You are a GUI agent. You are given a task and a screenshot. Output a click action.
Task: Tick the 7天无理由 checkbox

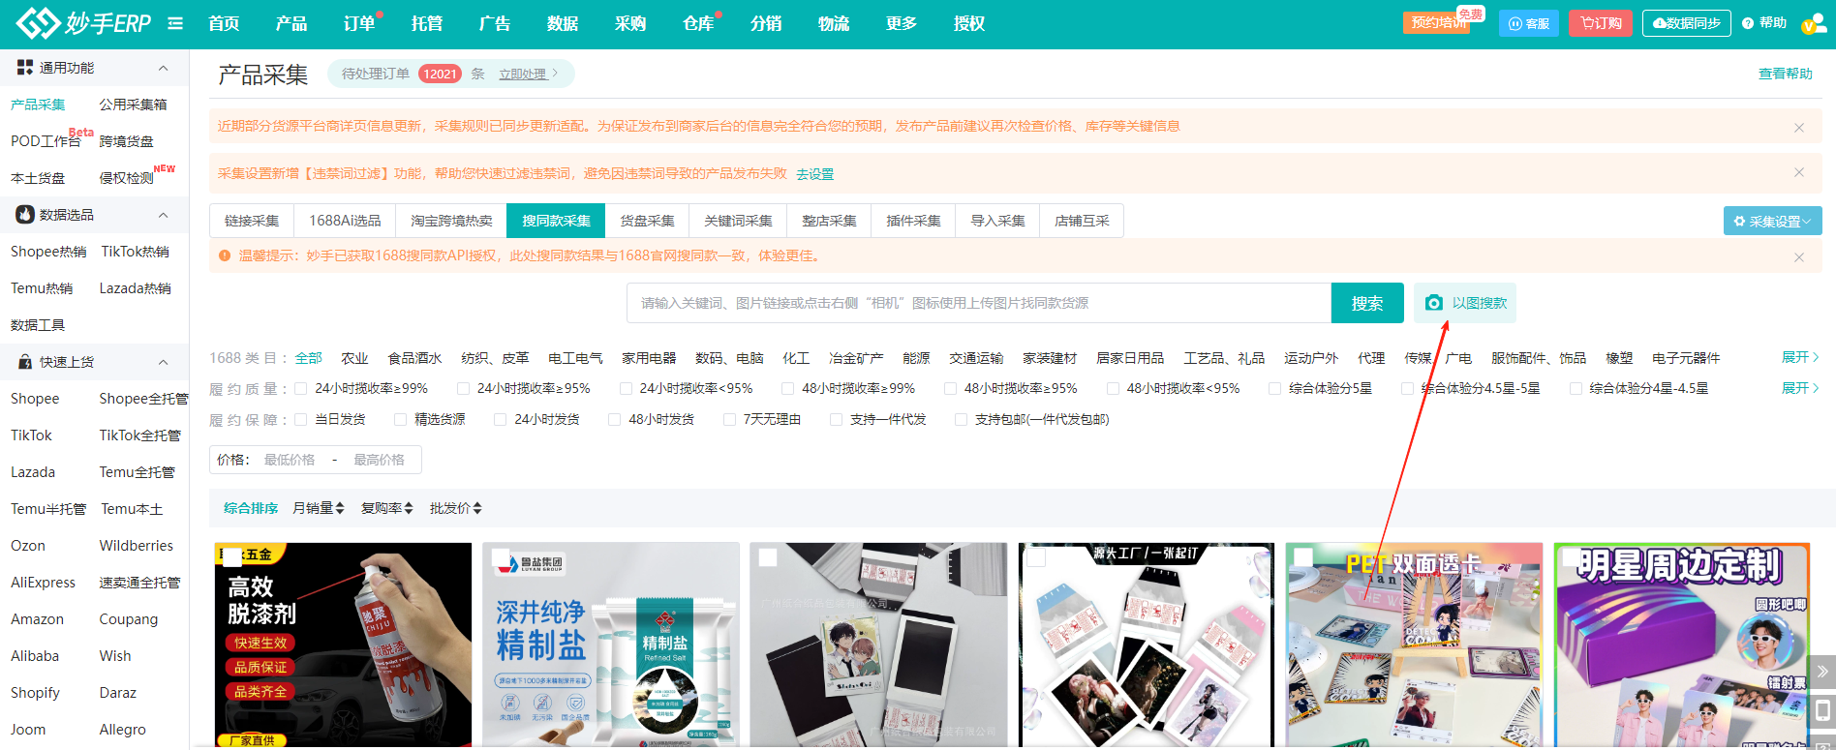[729, 420]
